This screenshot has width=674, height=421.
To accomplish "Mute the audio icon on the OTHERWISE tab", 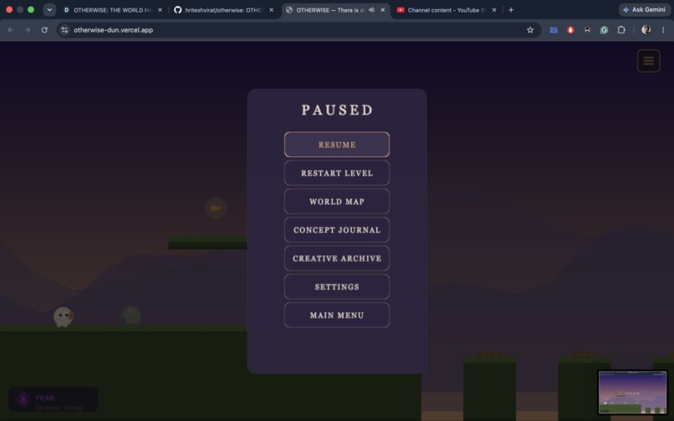I will tap(371, 10).
